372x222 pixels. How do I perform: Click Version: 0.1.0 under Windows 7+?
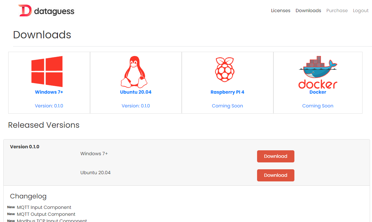[49, 106]
